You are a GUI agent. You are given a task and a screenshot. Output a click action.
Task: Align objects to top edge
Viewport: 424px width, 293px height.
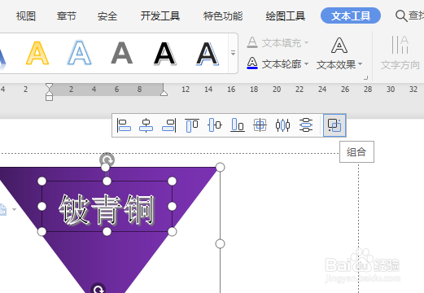click(x=192, y=125)
